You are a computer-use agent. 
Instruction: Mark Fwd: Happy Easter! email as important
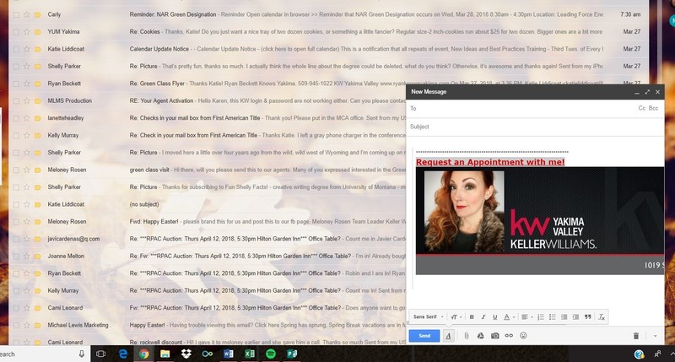click(37, 222)
